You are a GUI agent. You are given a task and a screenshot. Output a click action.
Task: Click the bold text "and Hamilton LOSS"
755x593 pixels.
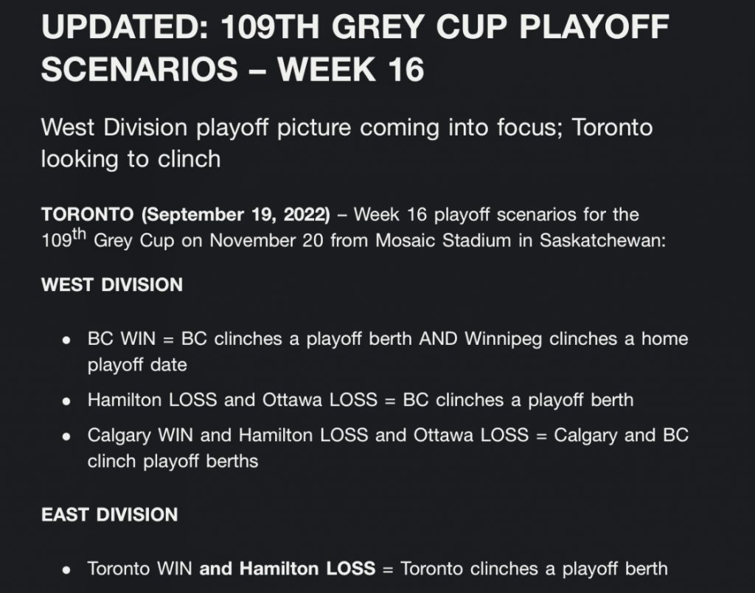coord(287,569)
